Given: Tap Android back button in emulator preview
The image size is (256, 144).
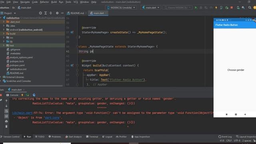Looking at the screenshot, I should click(x=245, y=114).
